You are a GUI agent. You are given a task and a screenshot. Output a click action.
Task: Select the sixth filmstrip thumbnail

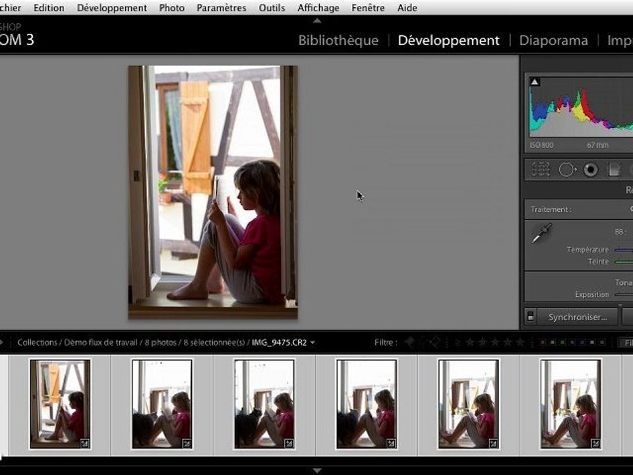pos(571,404)
